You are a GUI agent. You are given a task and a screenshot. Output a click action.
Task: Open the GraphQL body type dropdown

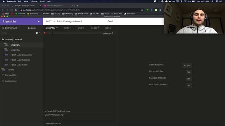click(x=52, y=28)
